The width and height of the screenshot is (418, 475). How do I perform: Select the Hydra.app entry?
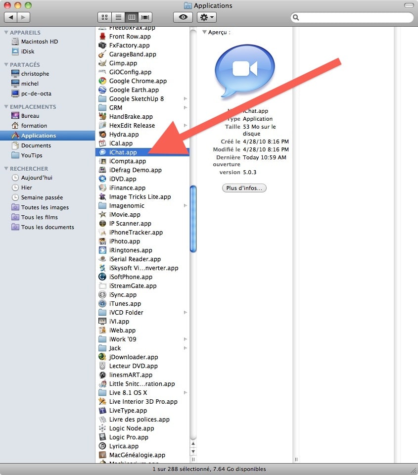(x=142, y=134)
